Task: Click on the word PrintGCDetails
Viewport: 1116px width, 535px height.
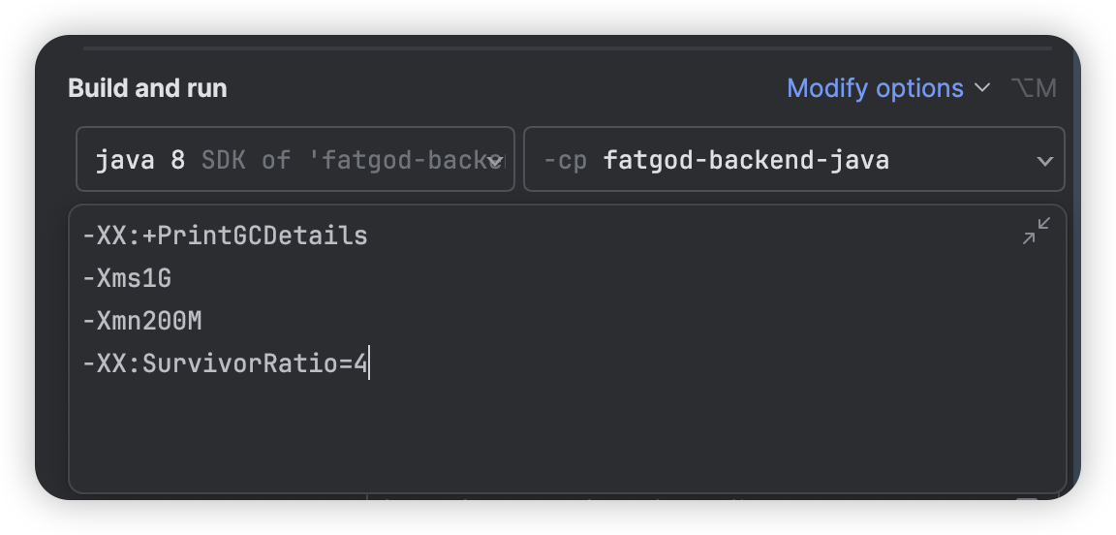Action: [263, 236]
